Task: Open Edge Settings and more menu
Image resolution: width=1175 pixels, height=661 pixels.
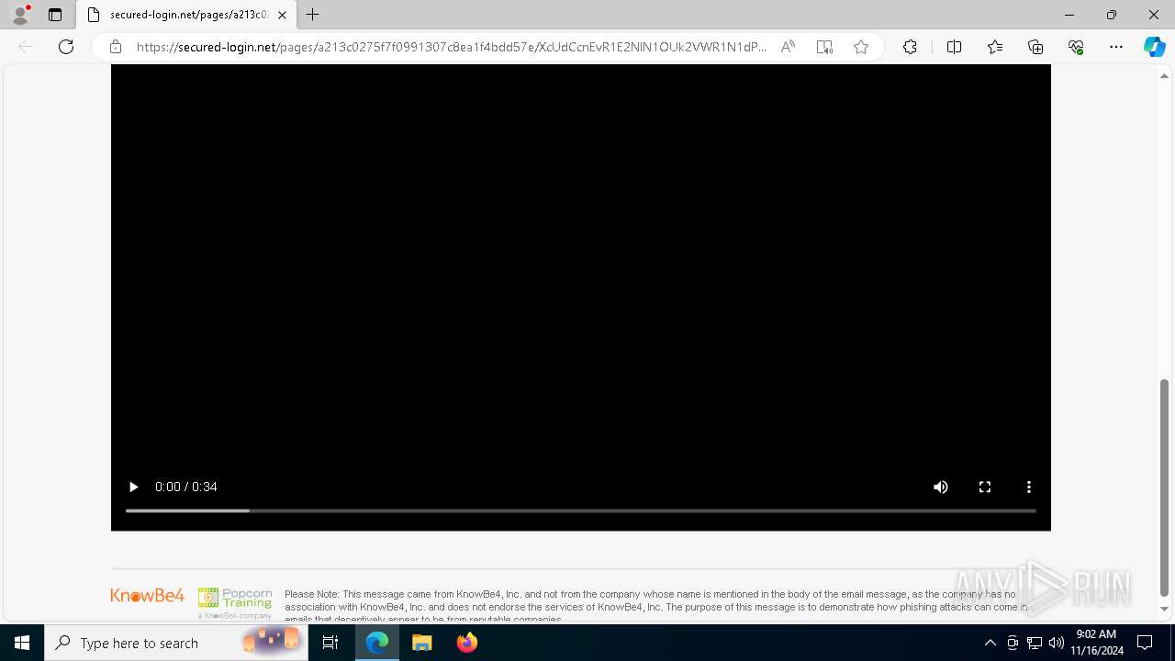Action: point(1116,47)
